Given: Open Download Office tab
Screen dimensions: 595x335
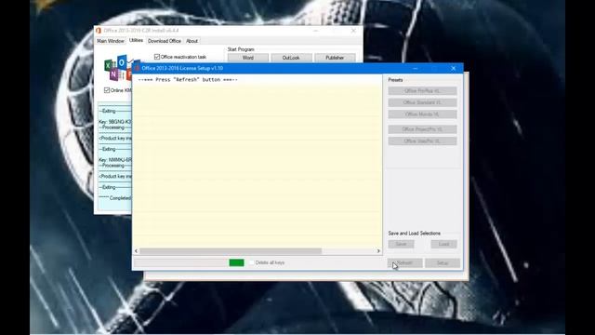Looking at the screenshot, I should click(165, 41).
